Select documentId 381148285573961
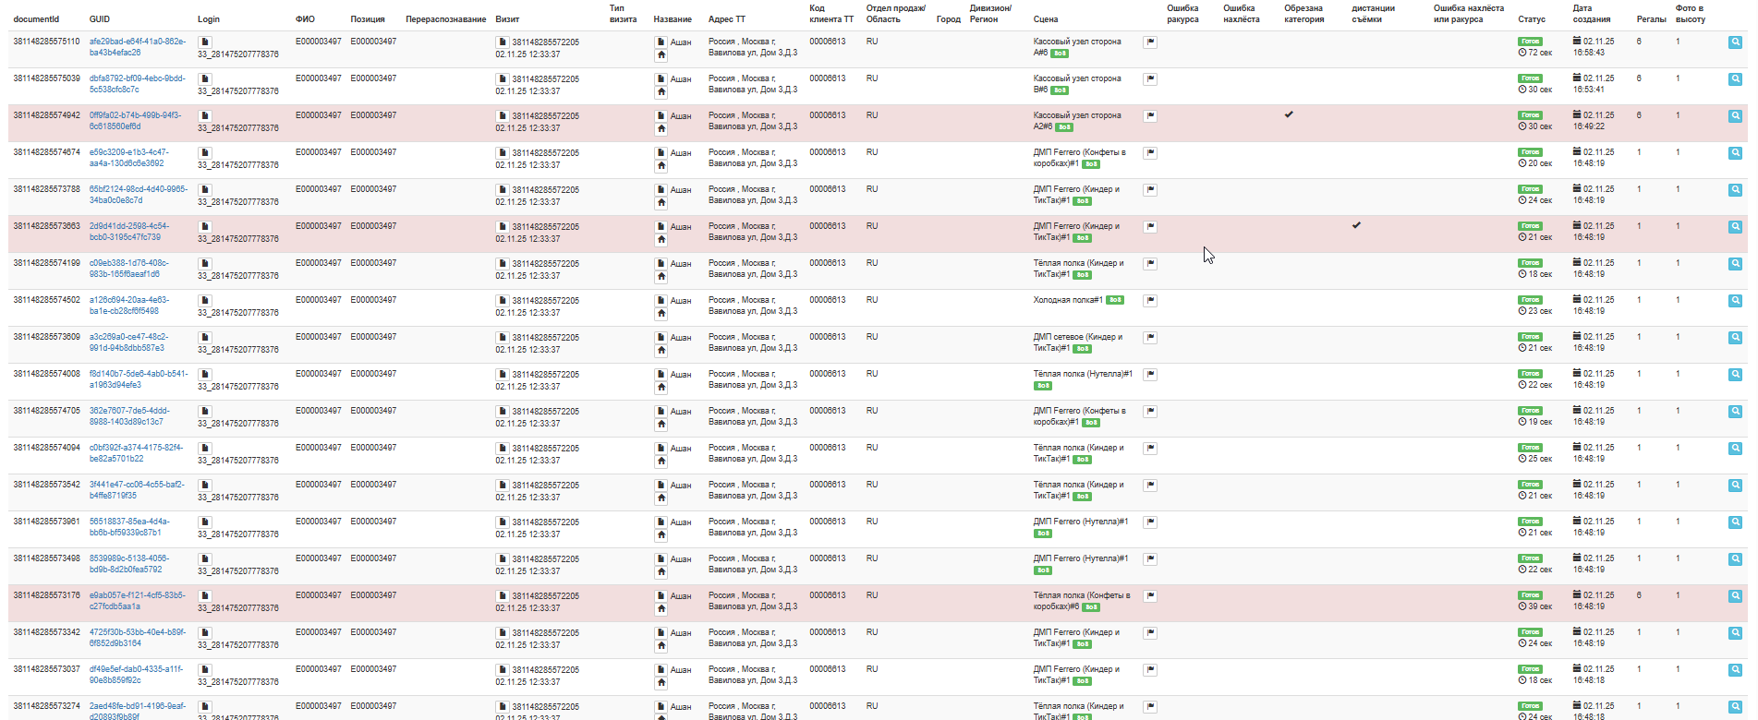 click(46, 522)
